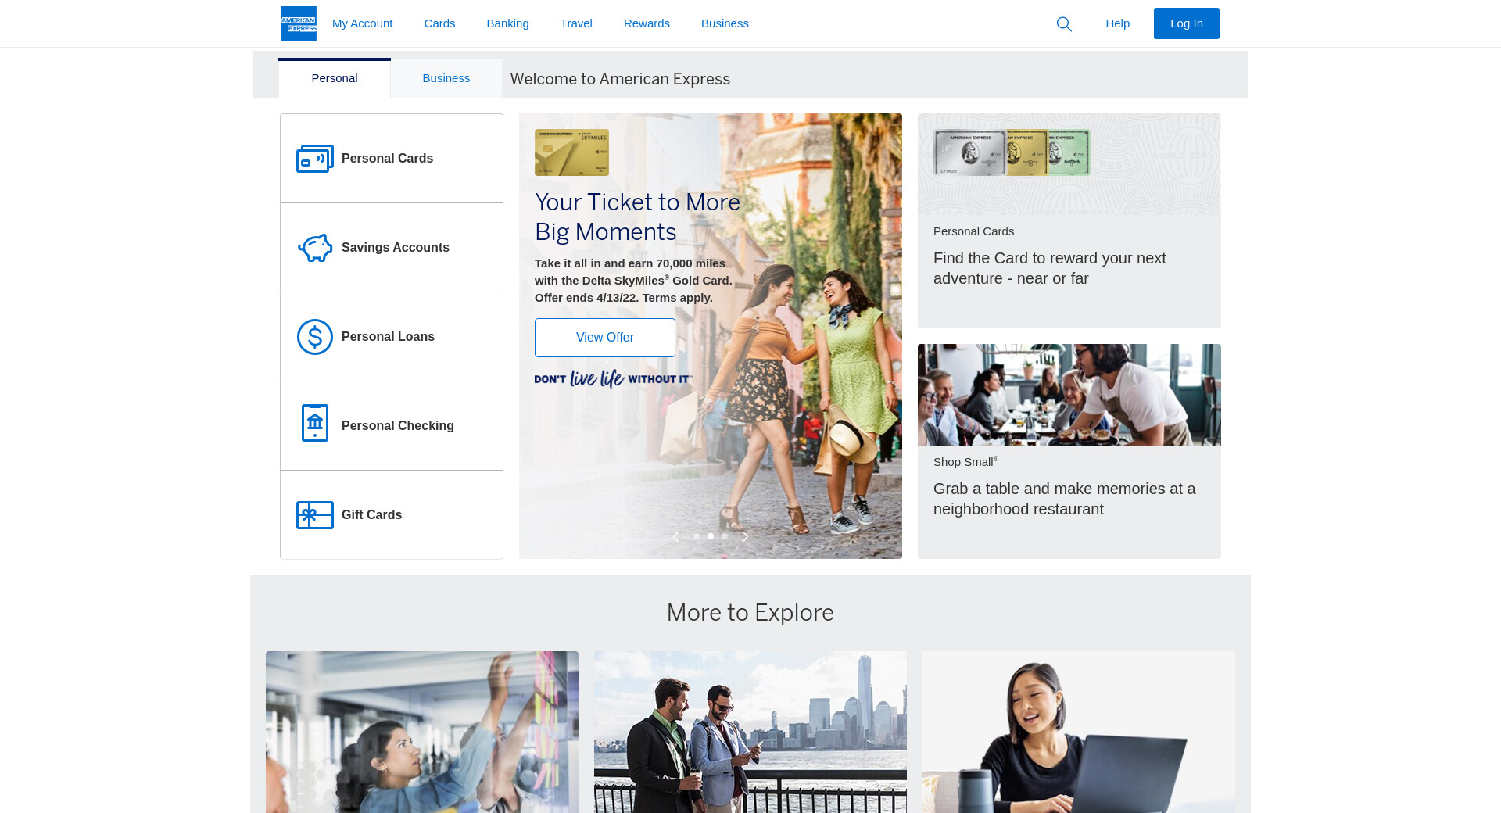The width and height of the screenshot is (1501, 813).
Task: Select the Personal tab
Action: [x=334, y=78]
